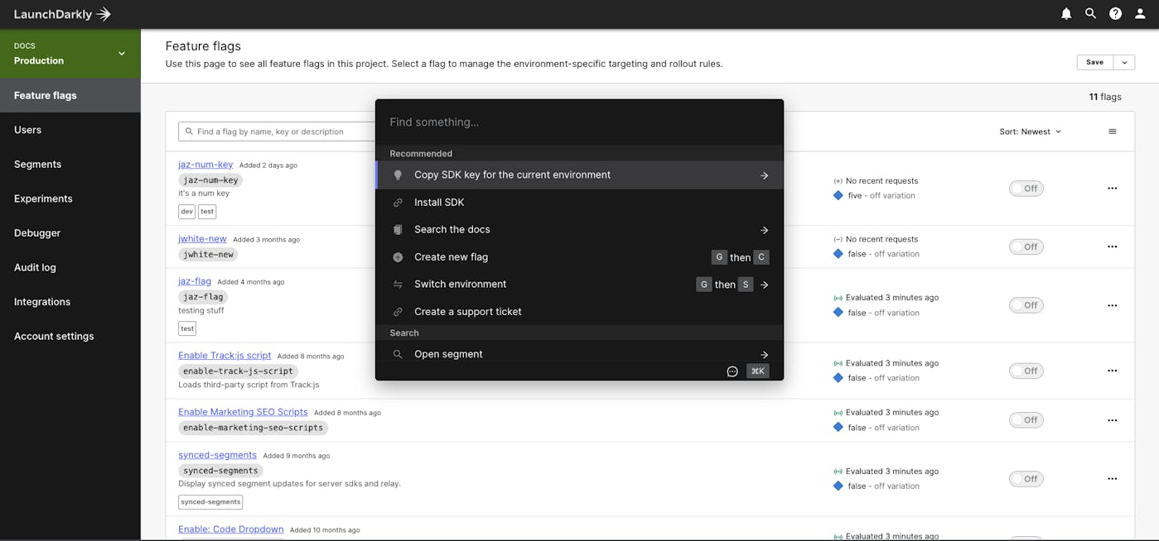The width and height of the screenshot is (1159, 541).
Task: Go to Feature flags in sidebar
Action: point(70,95)
